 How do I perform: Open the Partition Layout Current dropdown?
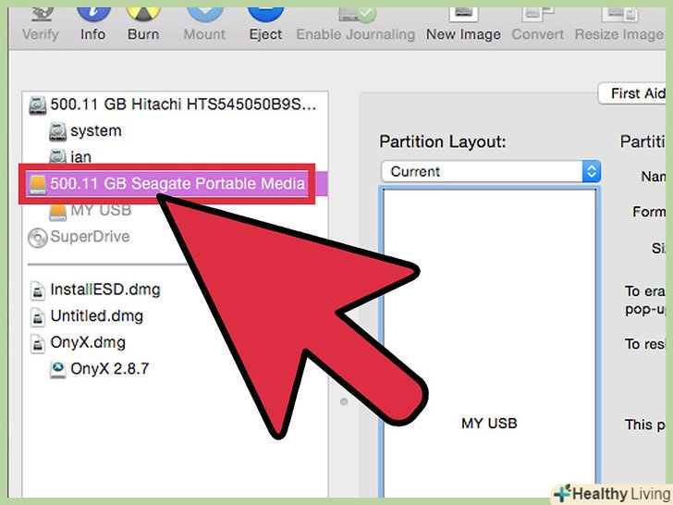click(491, 171)
